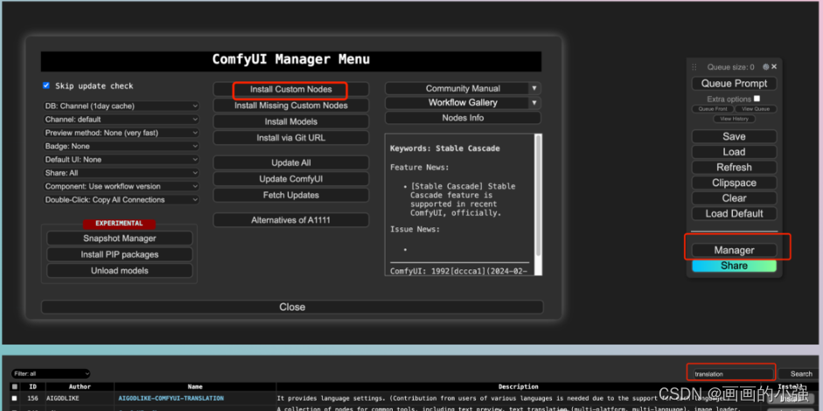The height and width of the screenshot is (411, 823).
Task: Click the Description column header
Action: (x=519, y=387)
